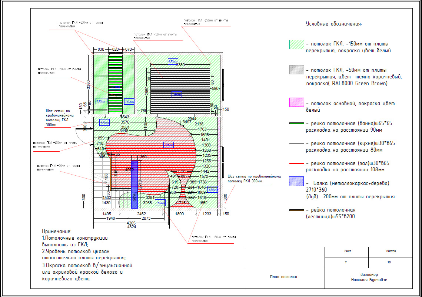Click the blue beam in the floor plan
Viewport: 422px width, 297px height.
134,185
